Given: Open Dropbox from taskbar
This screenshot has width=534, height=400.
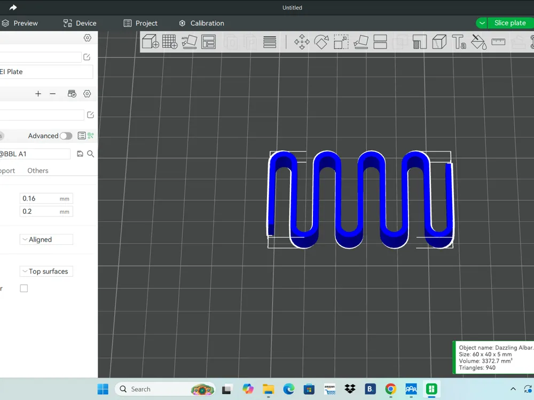Looking at the screenshot, I should coord(350,389).
